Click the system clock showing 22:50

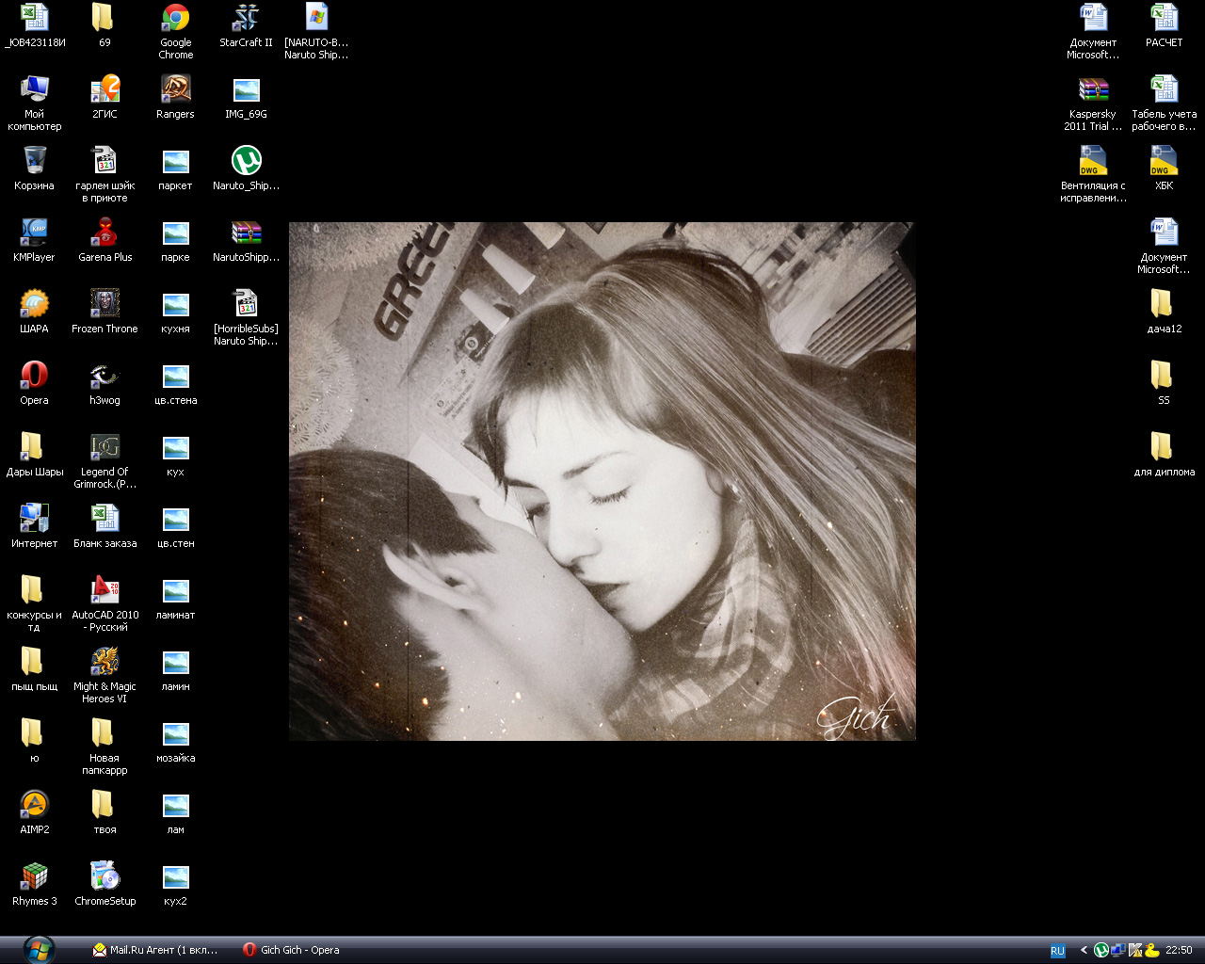[1179, 950]
